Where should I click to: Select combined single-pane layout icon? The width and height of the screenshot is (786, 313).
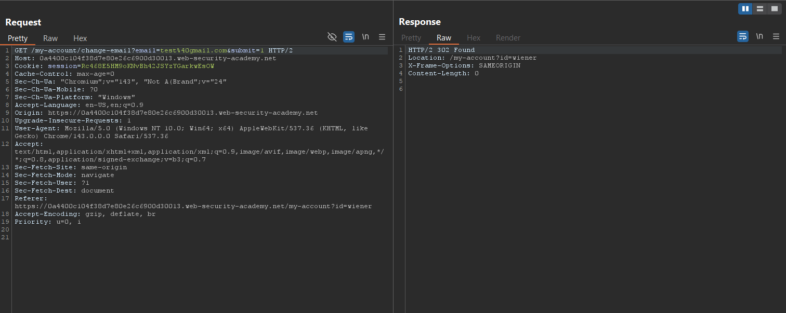(x=774, y=9)
